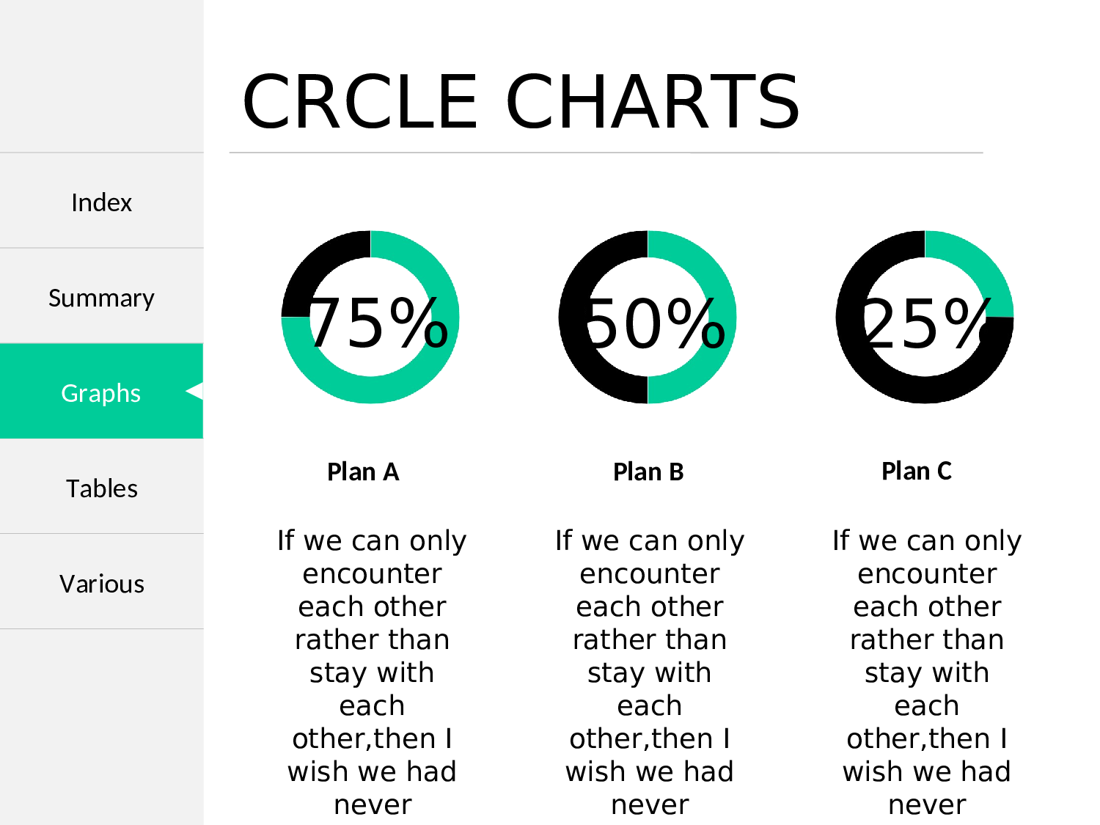Click the Plan C heading

coord(916,471)
